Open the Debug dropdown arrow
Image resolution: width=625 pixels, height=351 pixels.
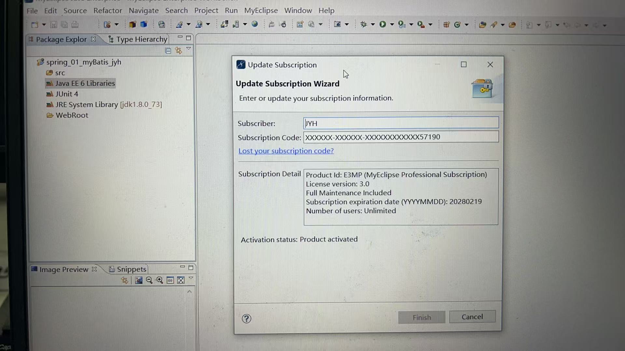click(373, 25)
